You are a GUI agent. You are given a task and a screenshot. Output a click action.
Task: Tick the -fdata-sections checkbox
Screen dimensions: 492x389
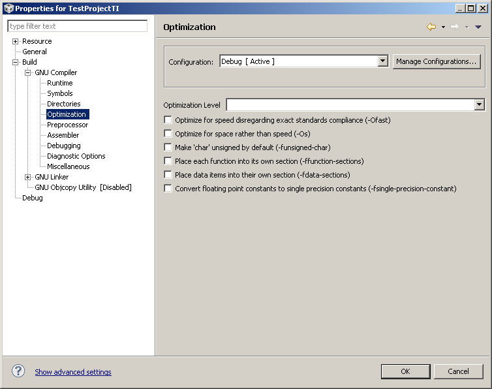168,174
